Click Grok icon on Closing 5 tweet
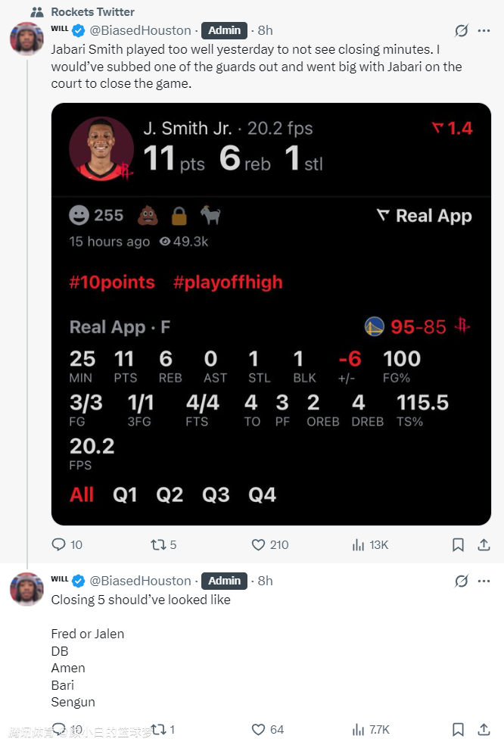504x745 pixels. (460, 581)
